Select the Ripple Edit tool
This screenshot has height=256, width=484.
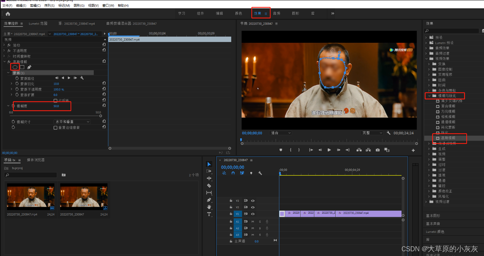point(209,178)
